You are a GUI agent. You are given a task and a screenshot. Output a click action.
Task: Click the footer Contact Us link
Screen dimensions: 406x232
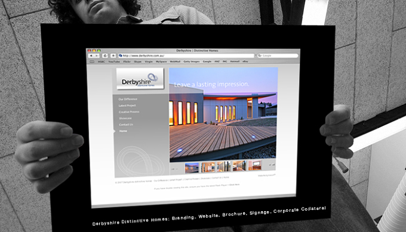click(x=216, y=178)
